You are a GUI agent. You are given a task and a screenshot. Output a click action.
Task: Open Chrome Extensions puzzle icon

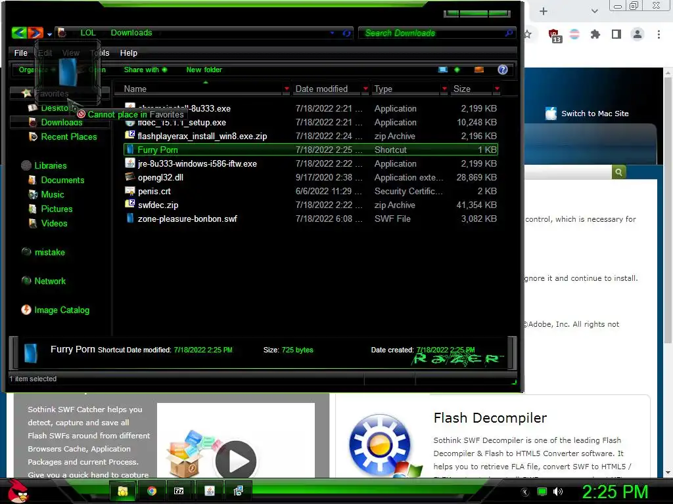point(595,34)
